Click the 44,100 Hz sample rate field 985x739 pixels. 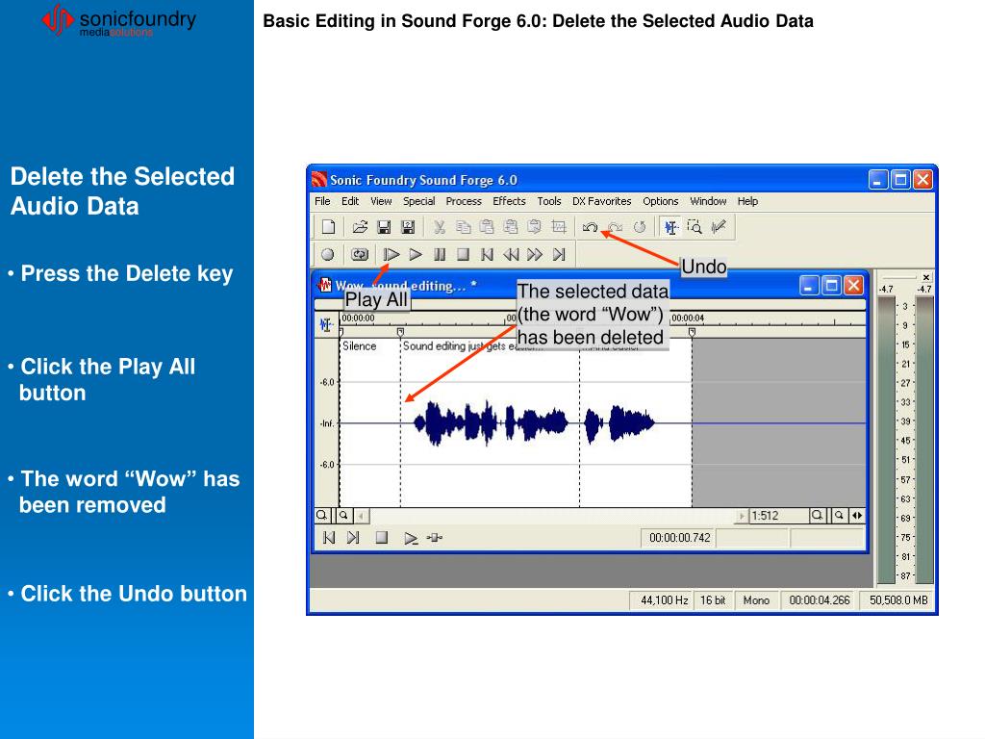click(x=664, y=600)
